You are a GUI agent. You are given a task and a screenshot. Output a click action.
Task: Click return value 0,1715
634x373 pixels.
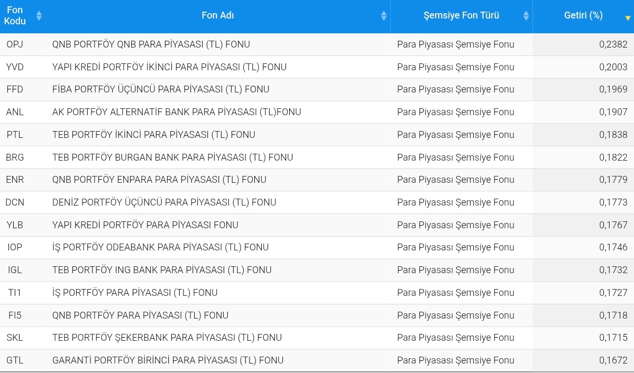[613, 338]
